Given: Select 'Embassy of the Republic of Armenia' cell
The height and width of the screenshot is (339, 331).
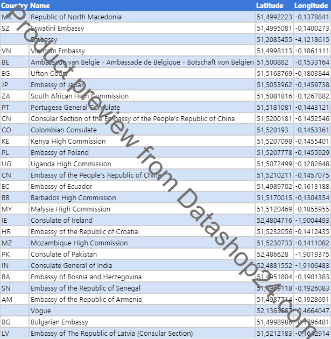Looking at the screenshot, I should (142, 299).
